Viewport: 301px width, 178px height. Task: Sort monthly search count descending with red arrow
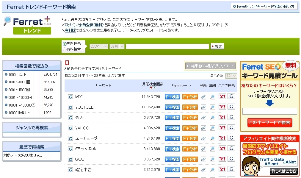point(151,88)
